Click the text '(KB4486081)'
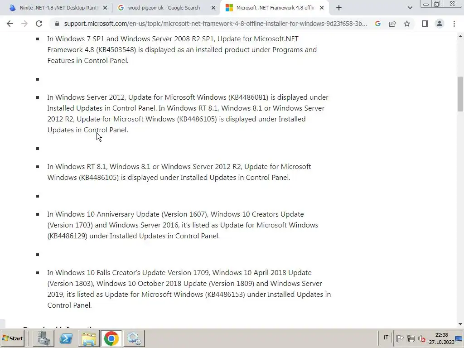 [x=248, y=97]
